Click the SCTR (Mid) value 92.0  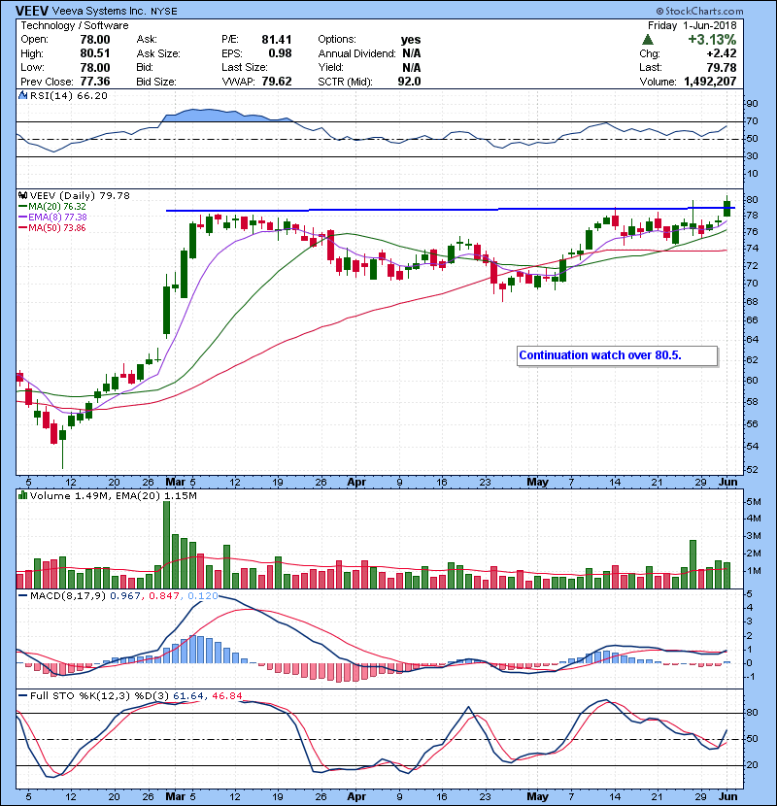(x=409, y=82)
